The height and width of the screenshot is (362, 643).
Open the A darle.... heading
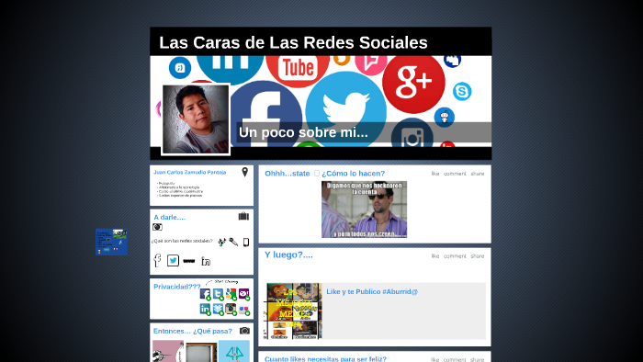click(169, 217)
